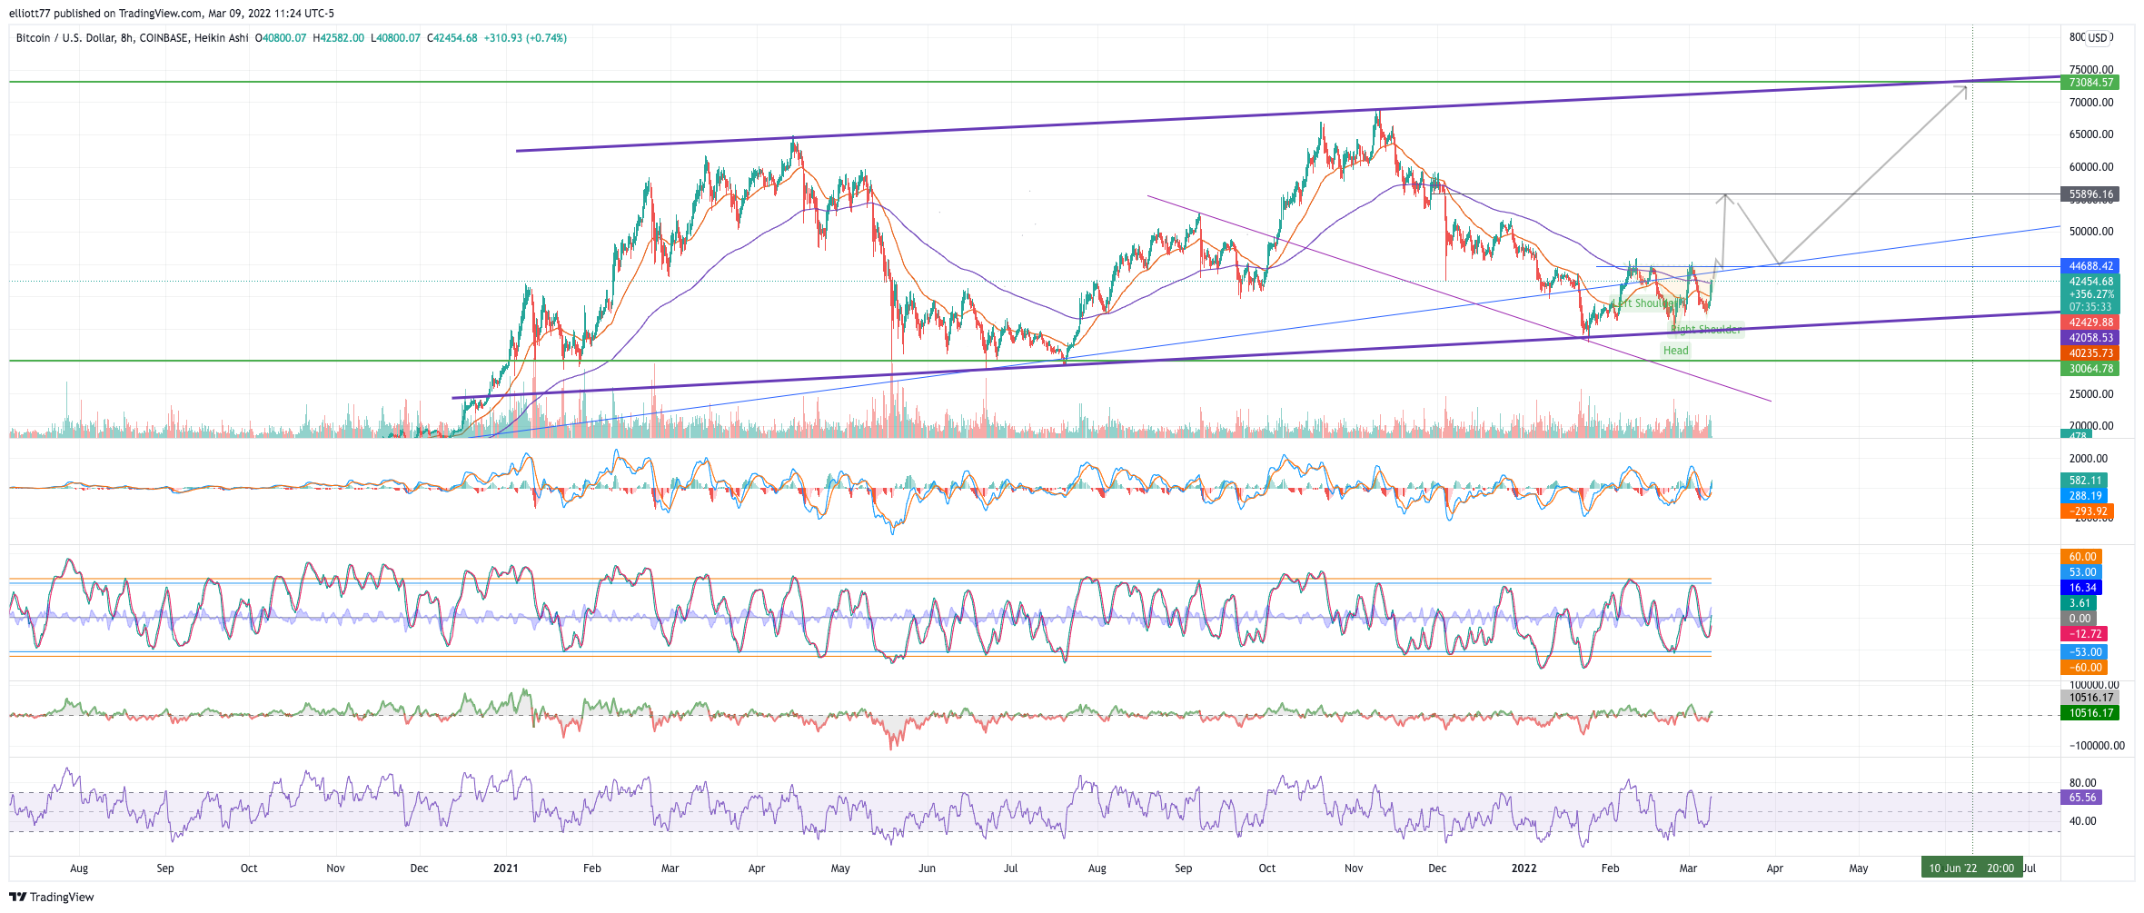The image size is (2144, 913).
Task: Click the purple 65.56 RSI value label
Action: coord(2081,798)
